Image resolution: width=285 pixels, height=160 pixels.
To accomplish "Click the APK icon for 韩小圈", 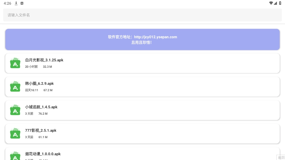I will coord(15,87).
